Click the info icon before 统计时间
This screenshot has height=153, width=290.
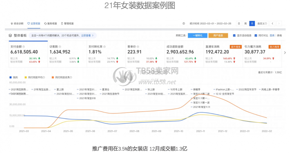click(x=184, y=24)
